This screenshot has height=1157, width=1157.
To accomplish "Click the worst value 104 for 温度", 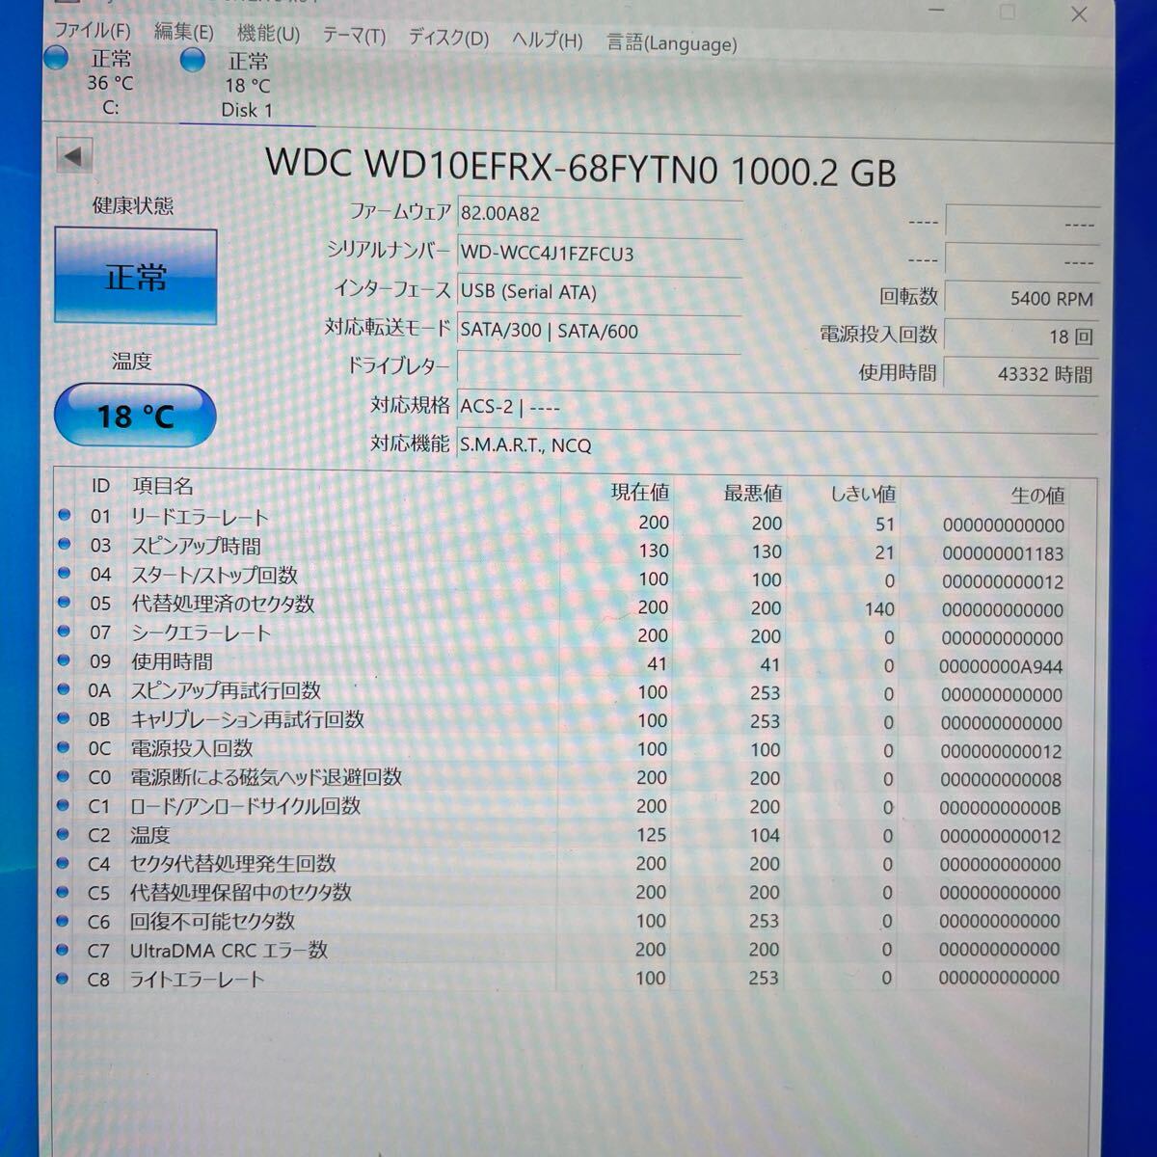I will pos(765,836).
